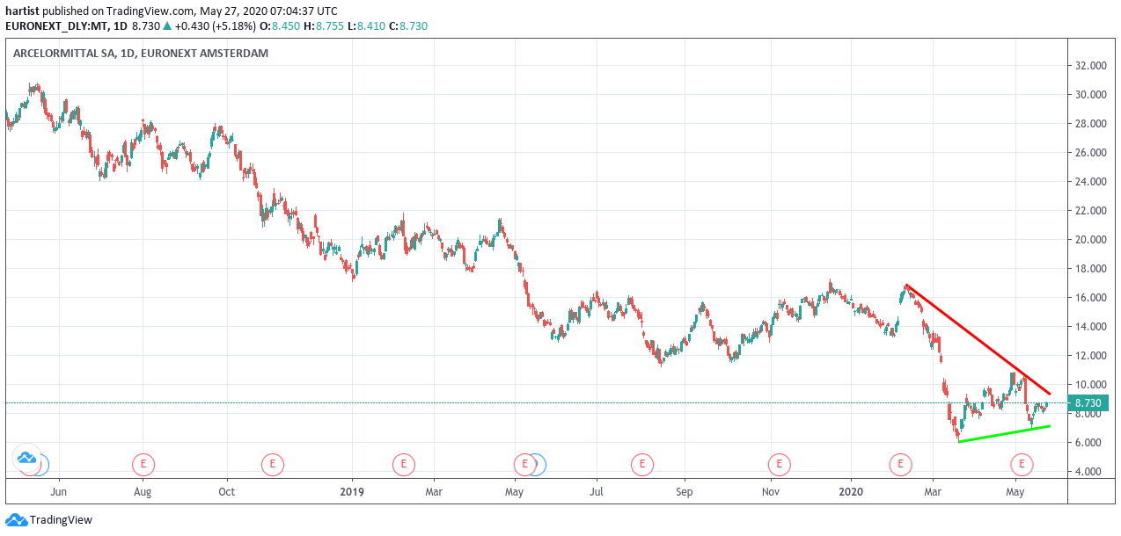Select the green ascending support line

[x=1004, y=433]
